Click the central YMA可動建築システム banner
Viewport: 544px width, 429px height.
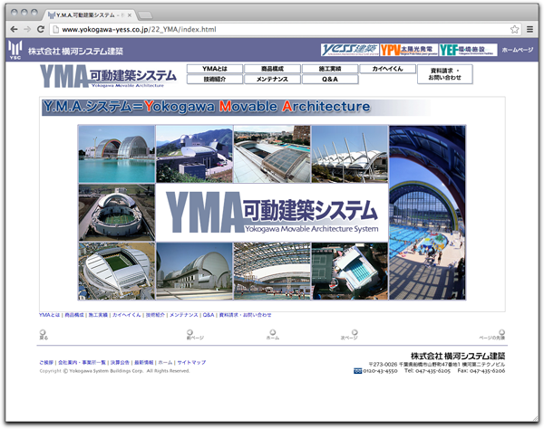(x=272, y=213)
